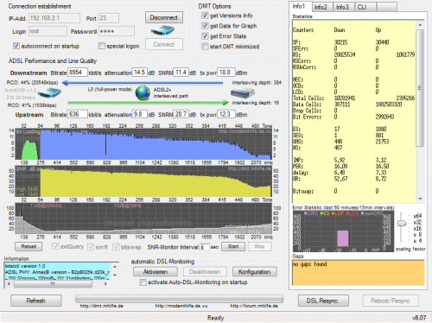432x323 pixels.
Task: Enable start DMT minimized option
Action: (205, 47)
